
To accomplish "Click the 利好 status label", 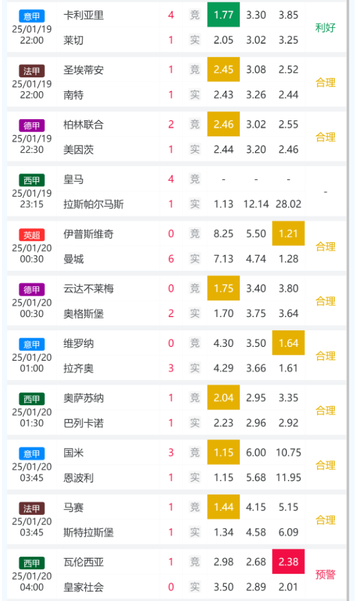I will [325, 28].
